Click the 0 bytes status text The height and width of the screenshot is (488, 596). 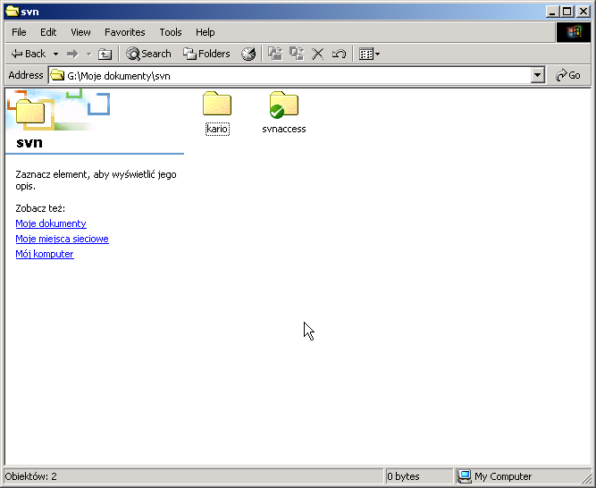click(403, 476)
